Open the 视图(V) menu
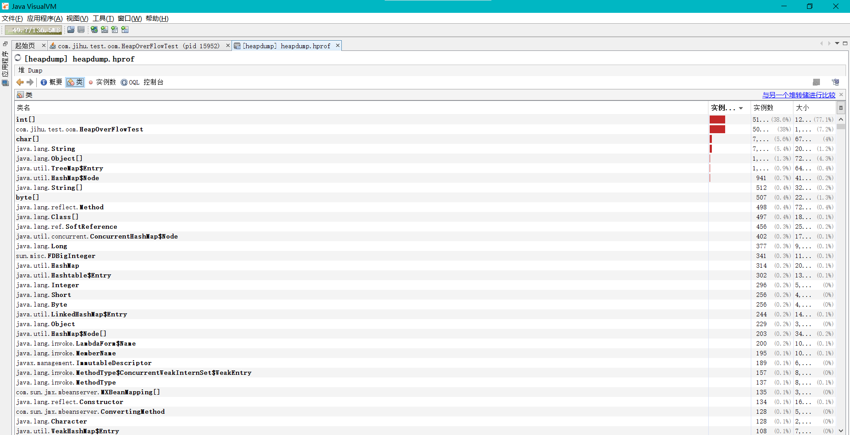 point(77,19)
